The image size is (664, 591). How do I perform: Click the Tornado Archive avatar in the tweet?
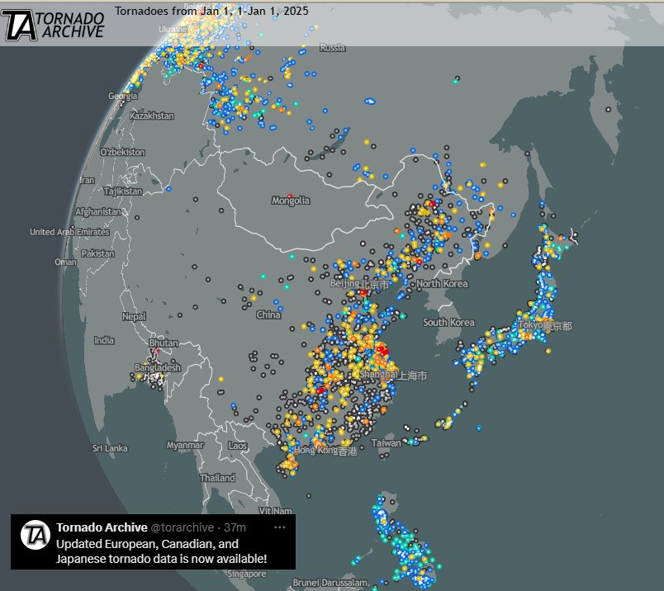pyautogui.click(x=36, y=535)
